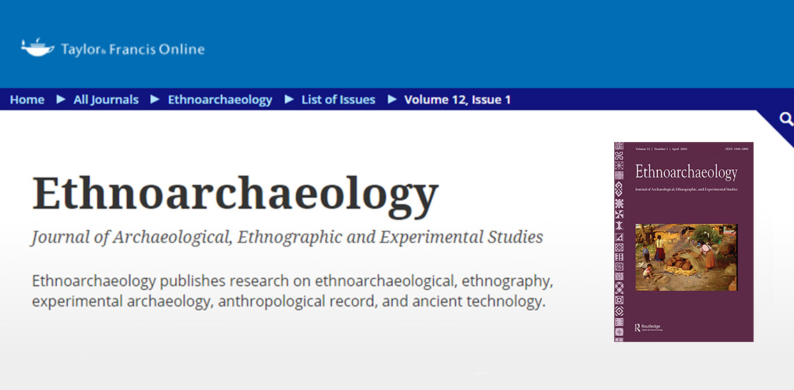Click the arrow icon after Home breadcrumb
This screenshot has width=794, height=390.
[x=60, y=100]
